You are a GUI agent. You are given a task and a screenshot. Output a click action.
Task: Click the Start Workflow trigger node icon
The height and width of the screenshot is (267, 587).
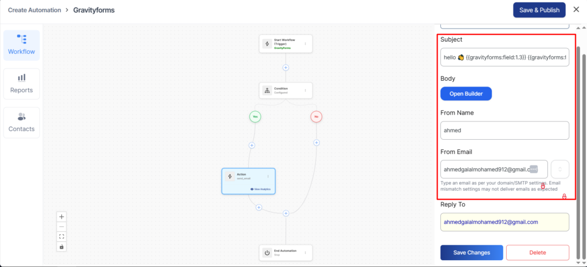[267, 44]
